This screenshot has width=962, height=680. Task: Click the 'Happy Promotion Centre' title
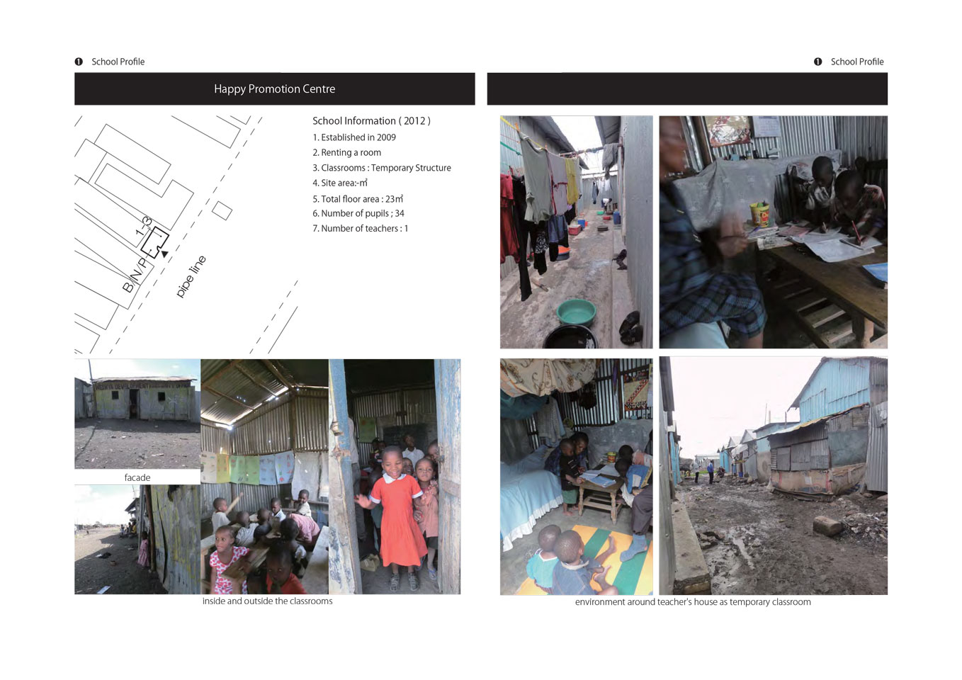click(x=275, y=89)
